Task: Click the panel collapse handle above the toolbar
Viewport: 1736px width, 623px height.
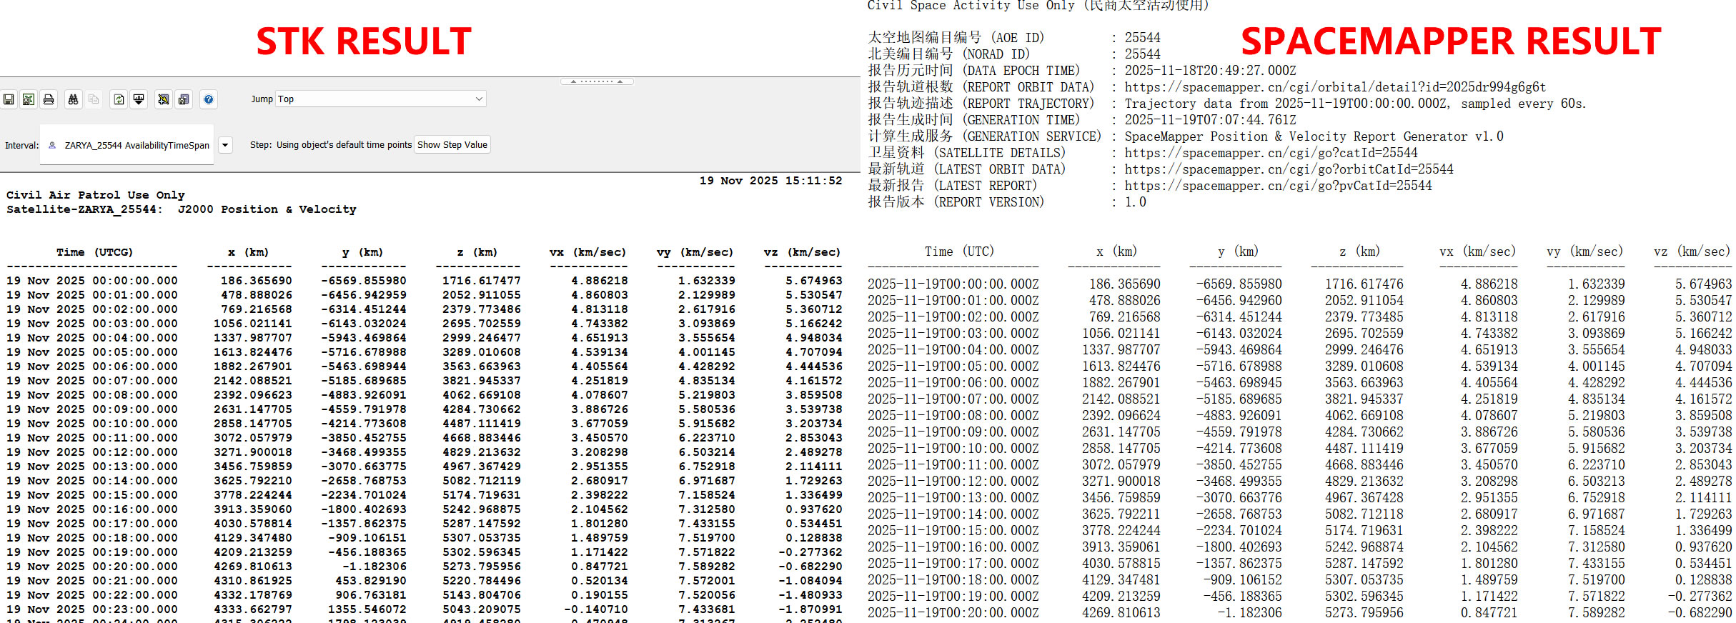Action: (597, 81)
